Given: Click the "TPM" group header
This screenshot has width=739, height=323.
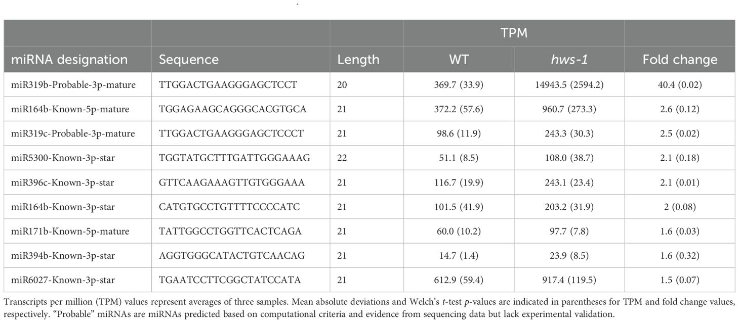Looking at the screenshot, I should (x=514, y=33).
